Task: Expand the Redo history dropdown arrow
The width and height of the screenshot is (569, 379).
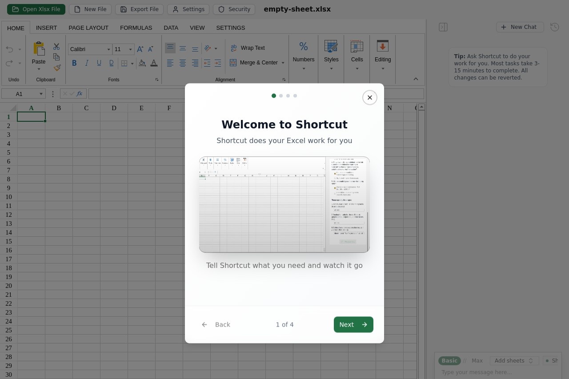Action: click(20, 63)
